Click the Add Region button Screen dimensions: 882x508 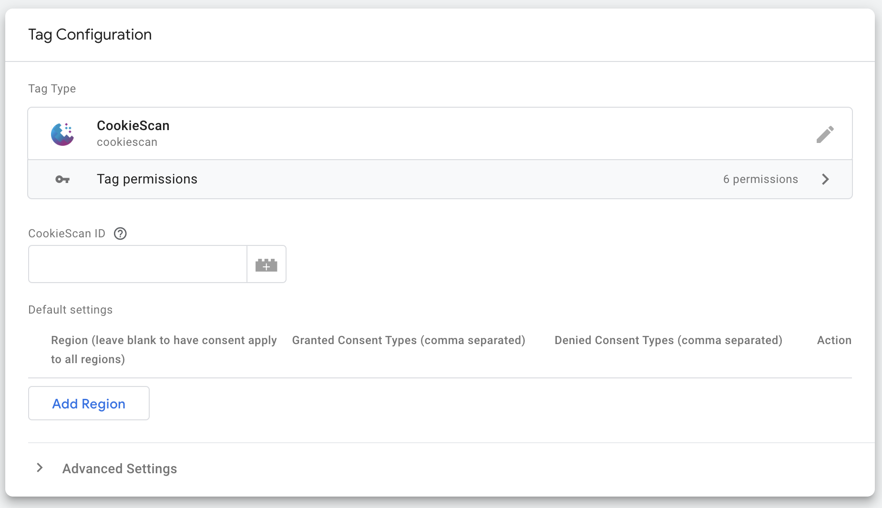(89, 403)
